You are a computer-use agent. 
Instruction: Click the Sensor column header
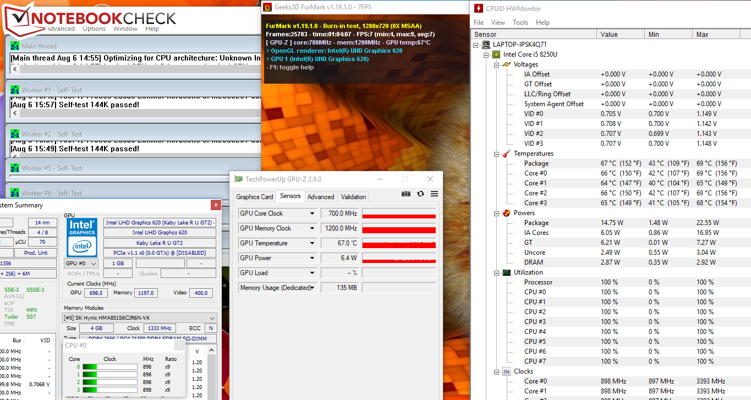tap(534, 34)
